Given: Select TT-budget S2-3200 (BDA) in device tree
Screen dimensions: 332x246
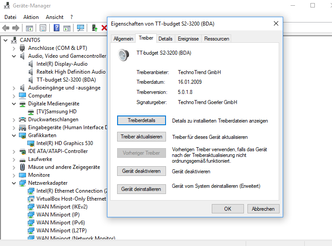Looking at the screenshot, I should 66,80.
